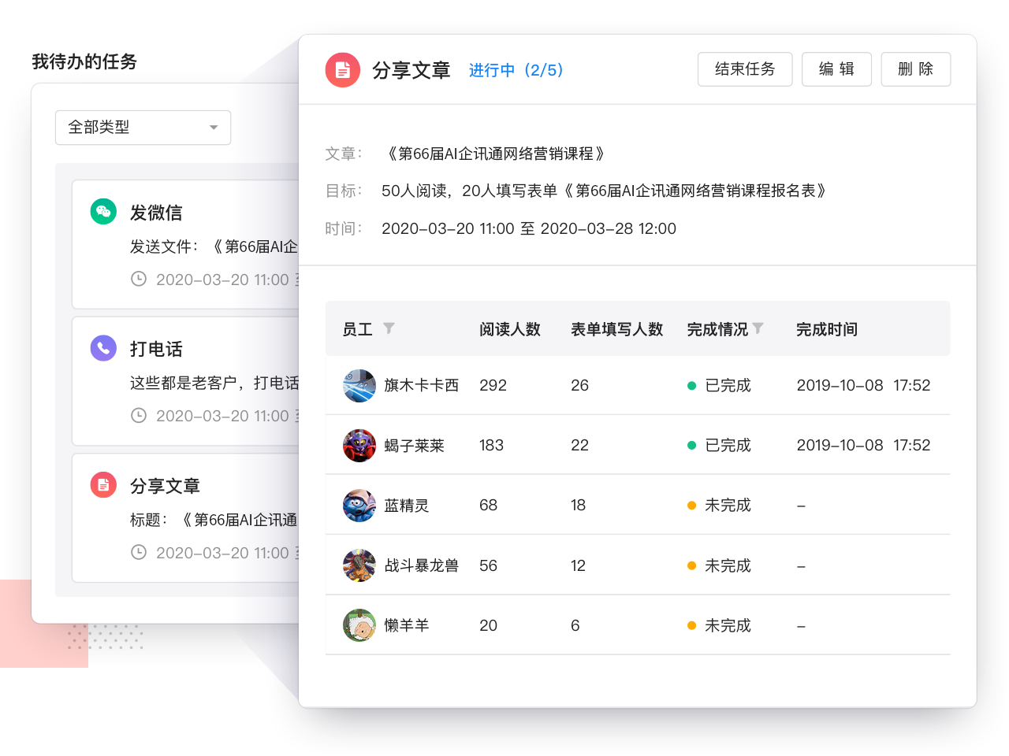Click the 删除 button
1009x756 pixels.
(x=915, y=69)
